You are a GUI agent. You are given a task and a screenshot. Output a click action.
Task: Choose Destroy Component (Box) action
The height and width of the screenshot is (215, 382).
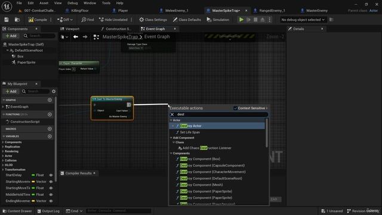[x=200, y=159]
